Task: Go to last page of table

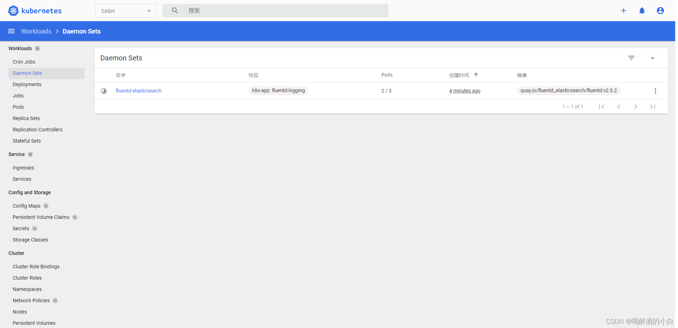Action: pos(653,107)
